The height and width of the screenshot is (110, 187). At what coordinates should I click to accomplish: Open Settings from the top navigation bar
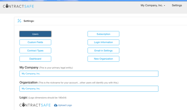177,5
